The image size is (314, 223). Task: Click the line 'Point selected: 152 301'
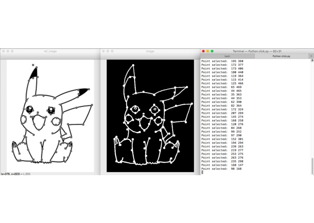click(x=222, y=139)
